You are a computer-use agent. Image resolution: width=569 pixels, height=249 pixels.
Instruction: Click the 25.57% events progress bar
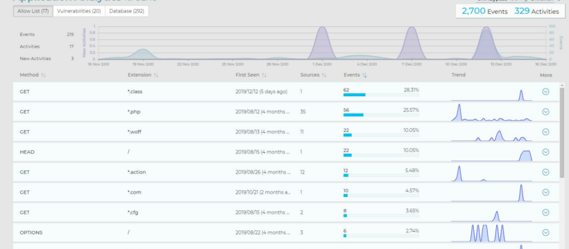pos(381,115)
